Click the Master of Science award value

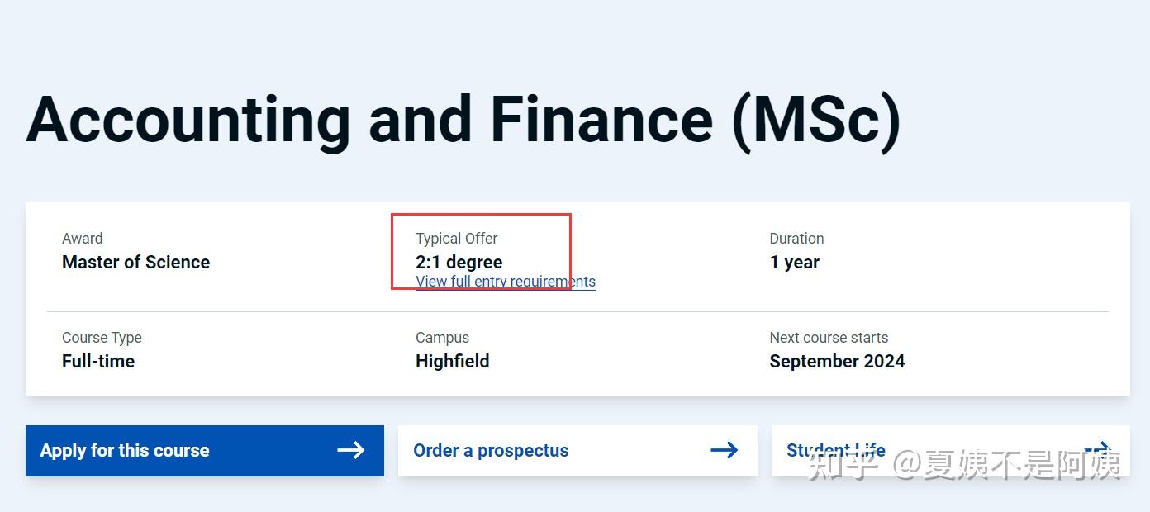(135, 263)
